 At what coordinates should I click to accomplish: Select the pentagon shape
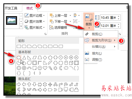(50, 58)
